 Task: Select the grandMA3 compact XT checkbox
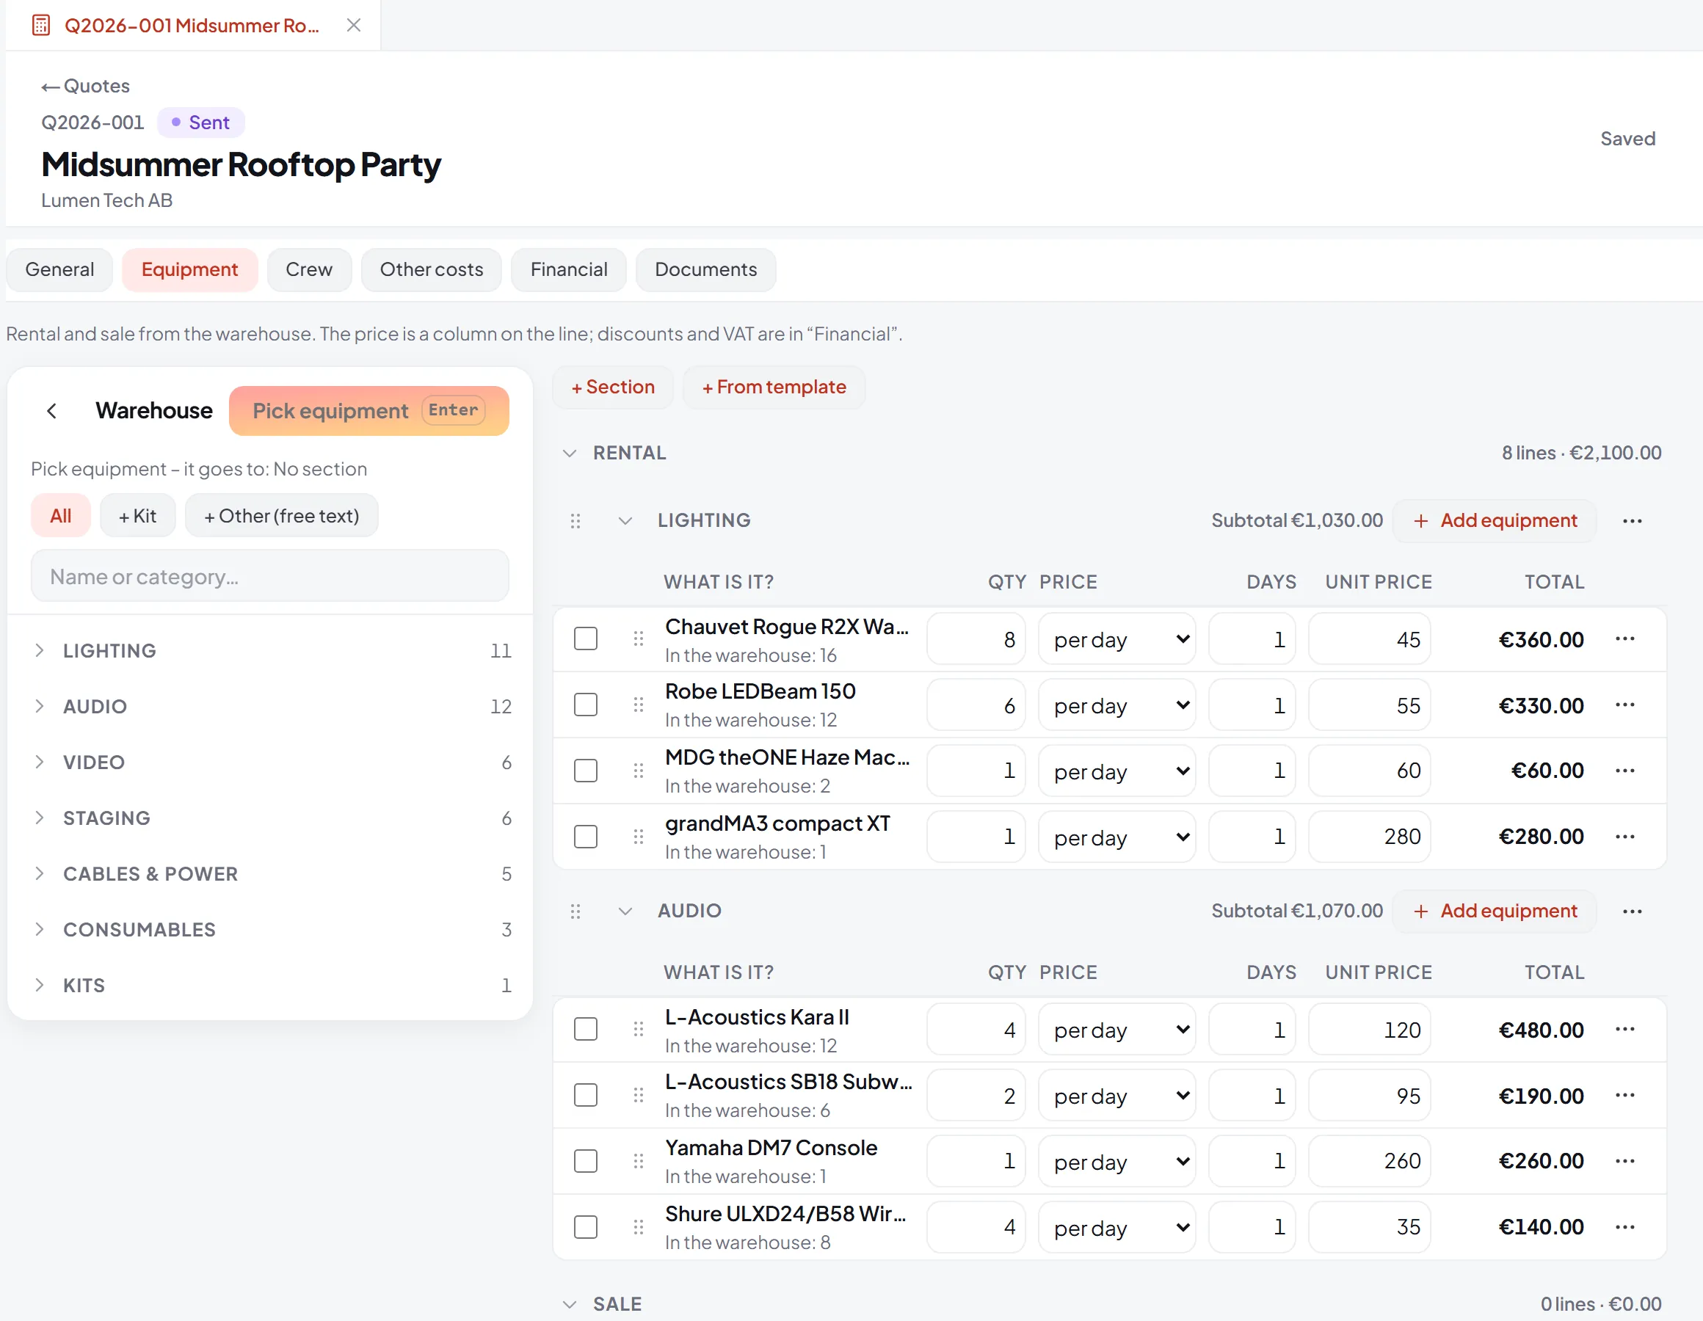pyautogui.click(x=586, y=837)
